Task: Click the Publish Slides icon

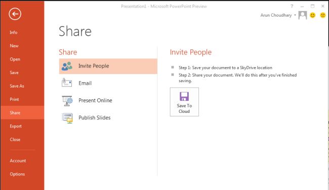Action: 67,118
